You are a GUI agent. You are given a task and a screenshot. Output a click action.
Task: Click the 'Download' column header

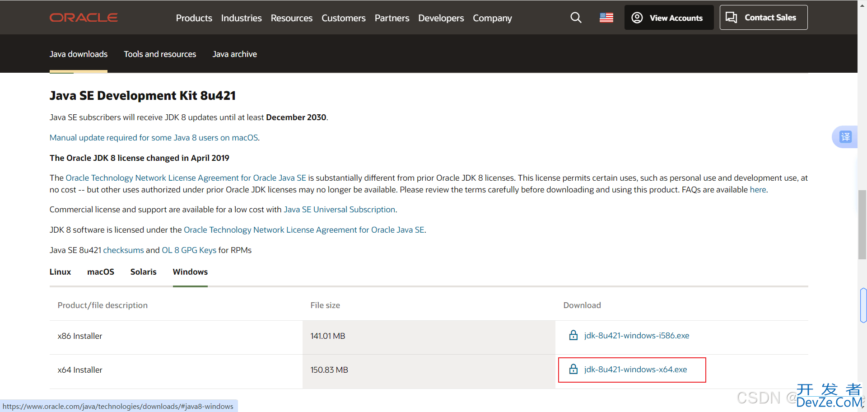582,305
